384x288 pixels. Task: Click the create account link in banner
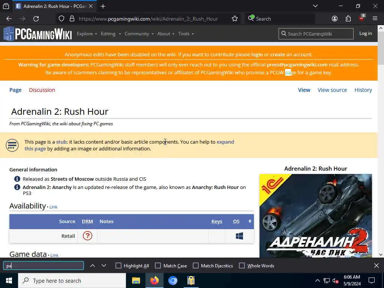[x=277, y=54]
